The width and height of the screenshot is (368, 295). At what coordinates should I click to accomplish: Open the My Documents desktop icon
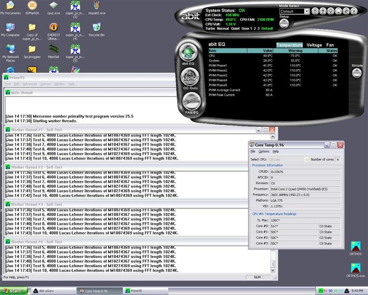pyautogui.click(x=10, y=7)
